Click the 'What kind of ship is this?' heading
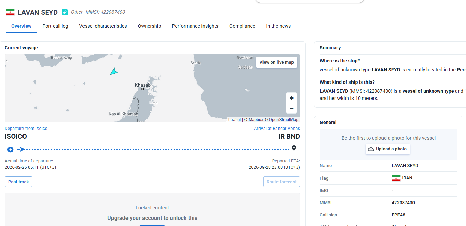This screenshot has height=226, width=466. [x=347, y=82]
